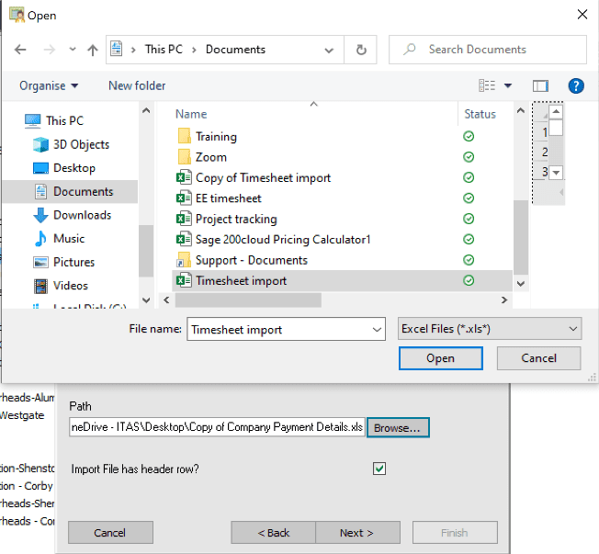Open the Excel Files type filter dropdown
This screenshot has height=554, width=599.
click(490, 329)
